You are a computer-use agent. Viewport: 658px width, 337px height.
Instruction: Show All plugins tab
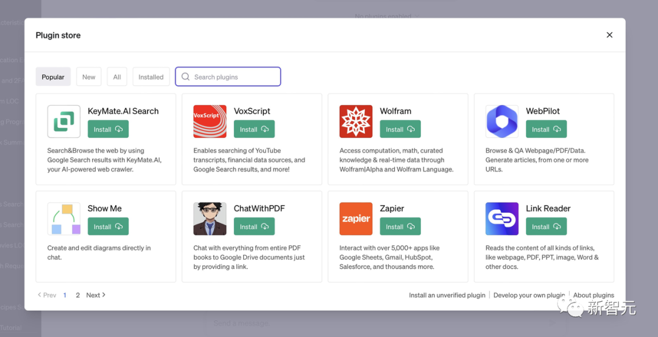pyautogui.click(x=117, y=77)
